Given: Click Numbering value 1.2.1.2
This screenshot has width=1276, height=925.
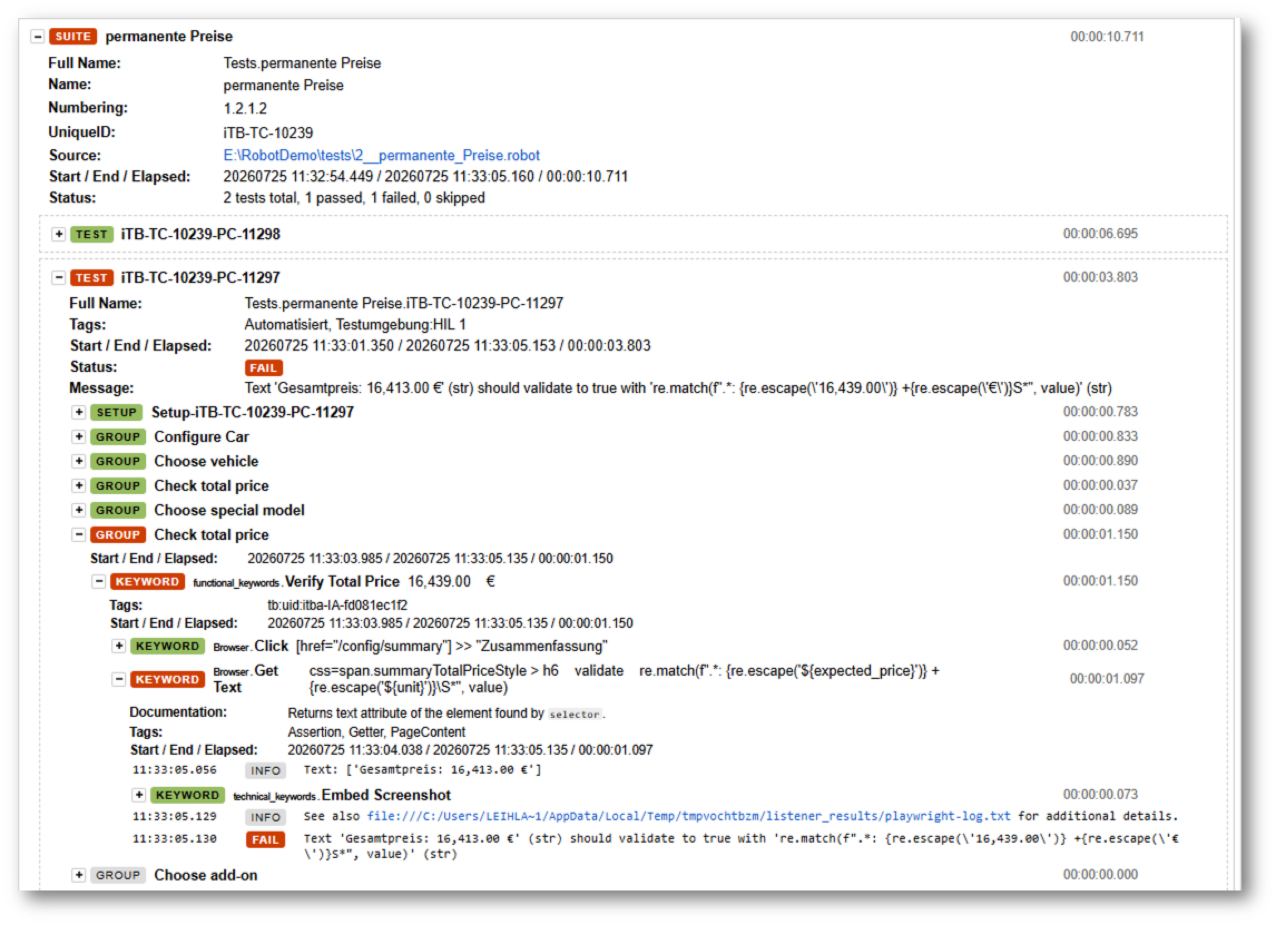Looking at the screenshot, I should (x=246, y=109).
